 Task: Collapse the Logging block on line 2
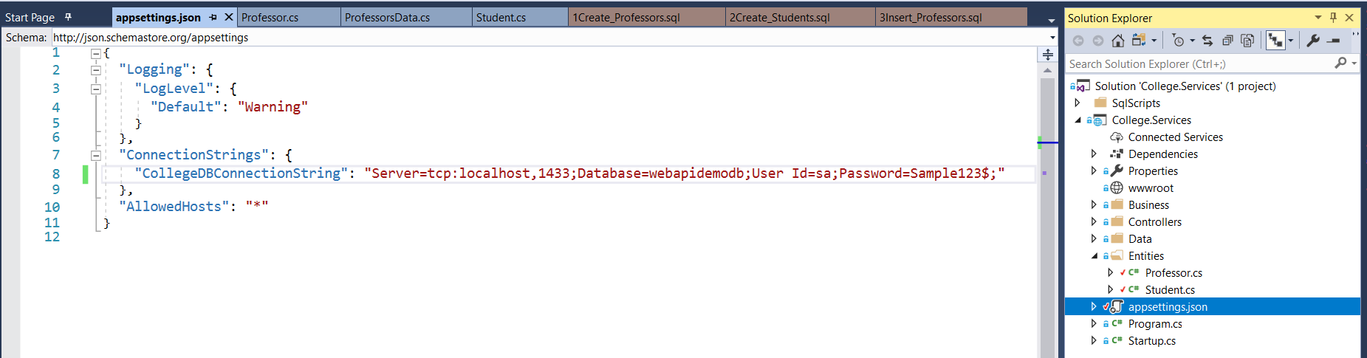[x=95, y=70]
